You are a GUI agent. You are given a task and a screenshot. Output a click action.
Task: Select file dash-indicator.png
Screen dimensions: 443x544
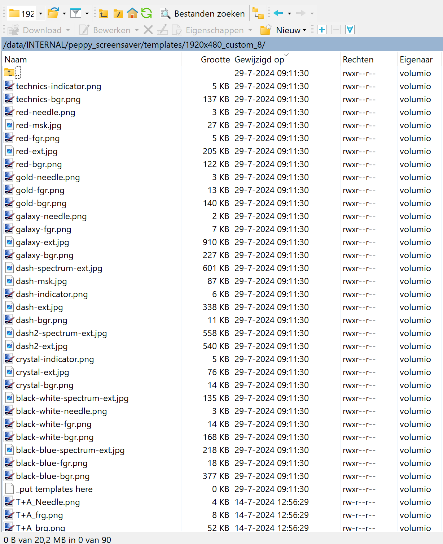tap(52, 294)
